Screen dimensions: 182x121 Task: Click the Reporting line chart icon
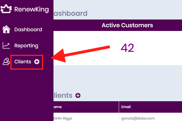[x=6, y=45]
